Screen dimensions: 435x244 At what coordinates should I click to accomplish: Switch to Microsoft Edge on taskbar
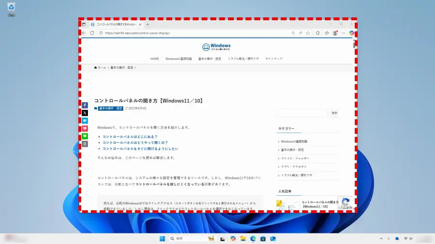pyautogui.click(x=253, y=239)
